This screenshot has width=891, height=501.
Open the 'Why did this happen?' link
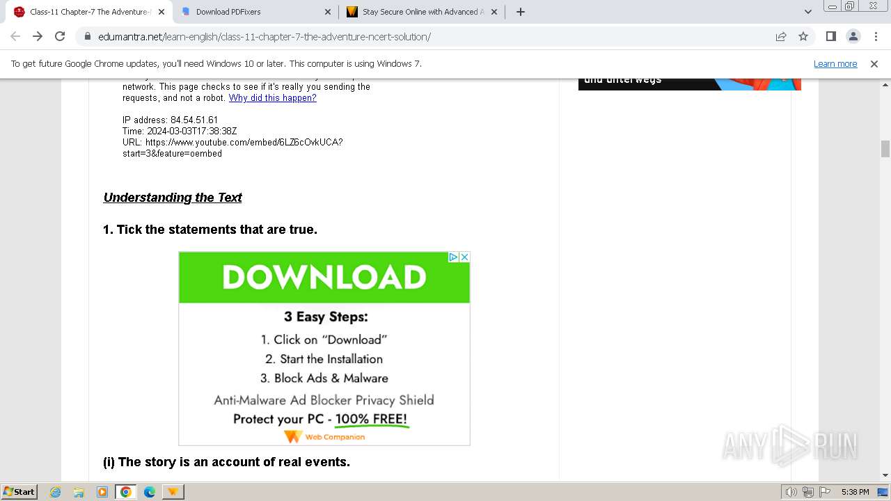tap(273, 98)
